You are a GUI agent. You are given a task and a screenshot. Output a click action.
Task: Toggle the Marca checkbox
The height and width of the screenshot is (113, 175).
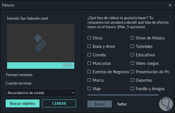[89, 80]
